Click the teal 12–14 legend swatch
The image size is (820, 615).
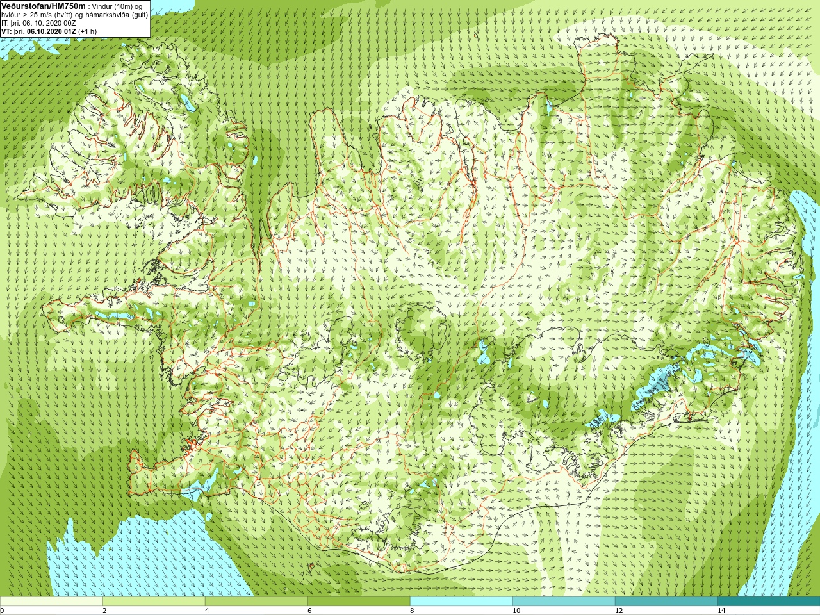click(666, 602)
